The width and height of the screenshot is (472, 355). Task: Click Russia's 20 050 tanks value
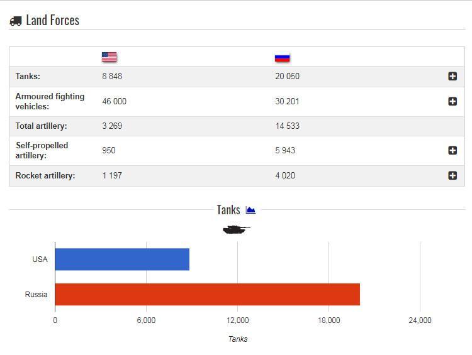click(x=287, y=76)
